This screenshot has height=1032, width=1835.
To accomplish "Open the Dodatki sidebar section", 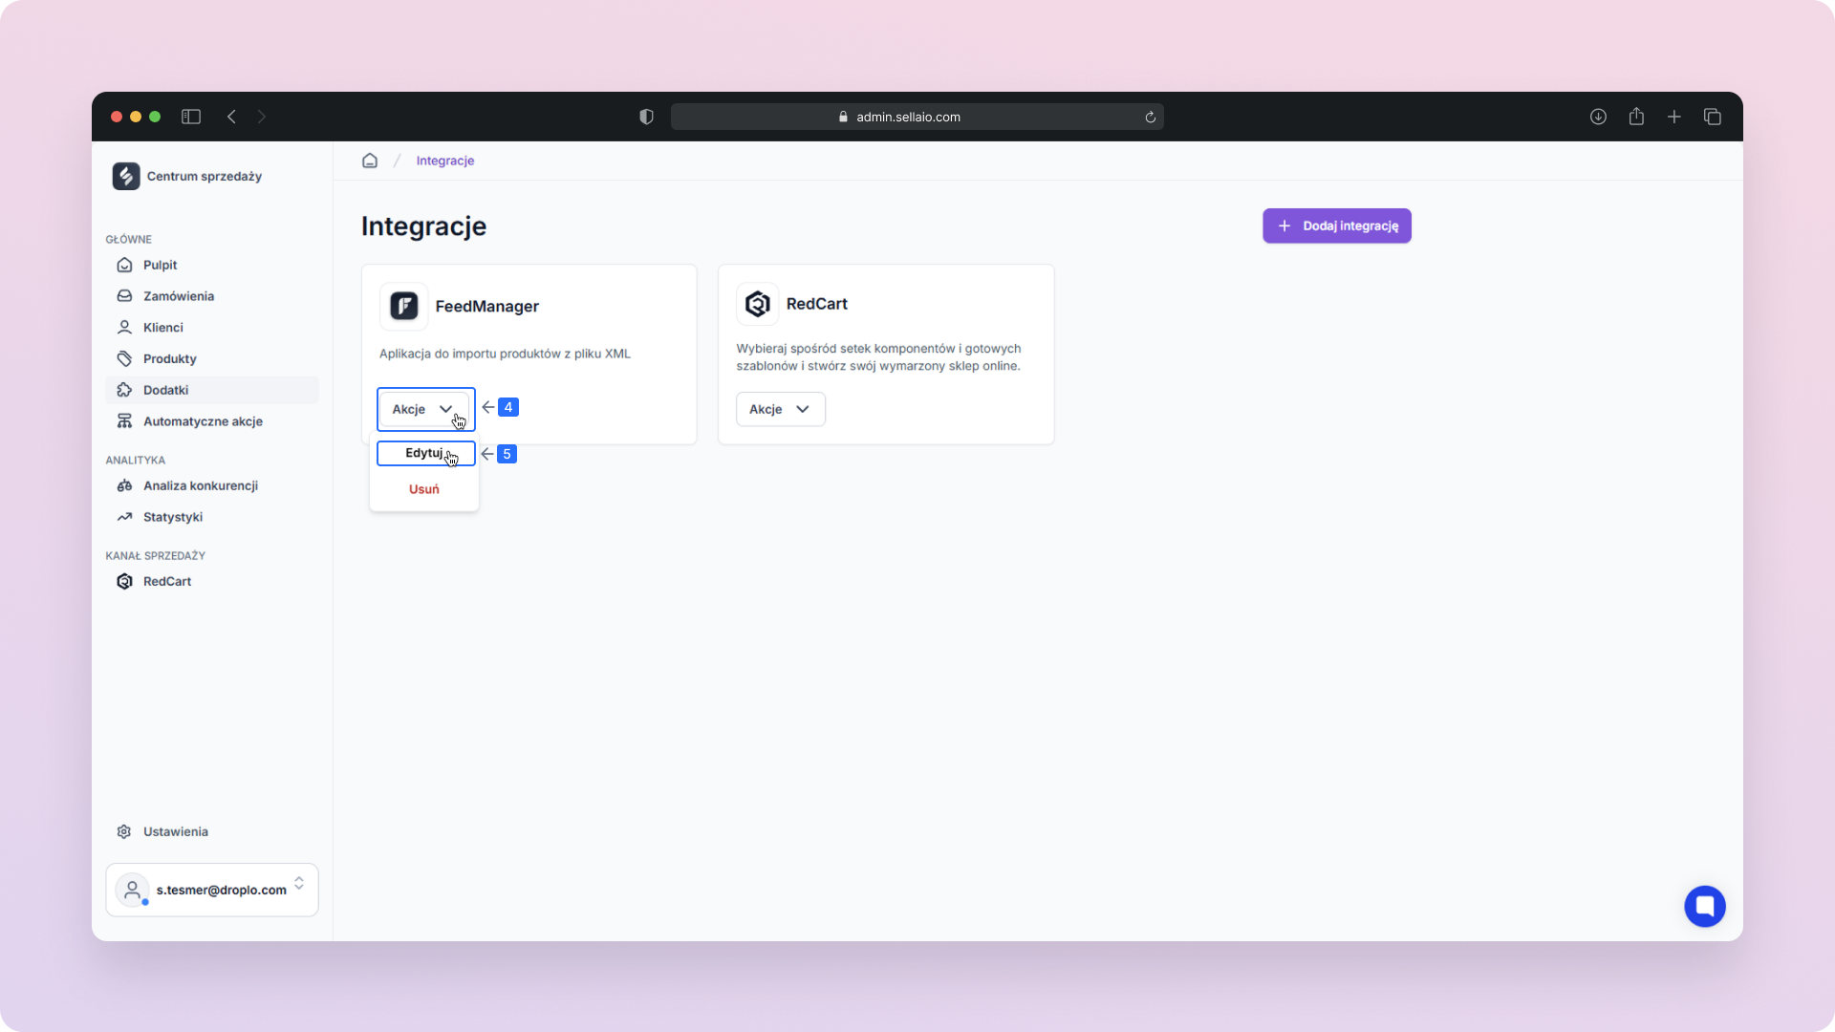I will pos(212,390).
